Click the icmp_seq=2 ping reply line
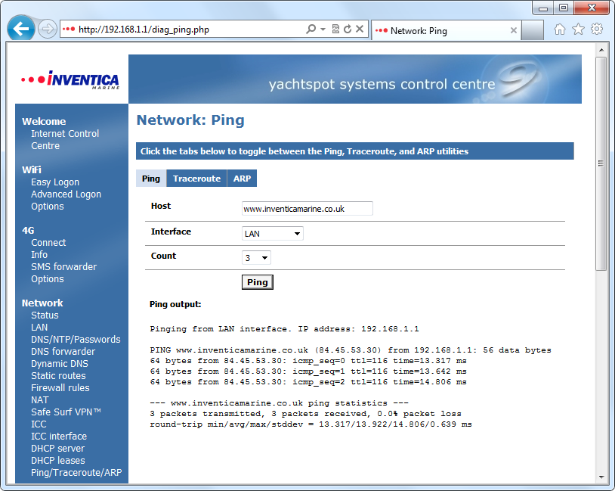Image resolution: width=615 pixels, height=491 pixels. (x=308, y=382)
